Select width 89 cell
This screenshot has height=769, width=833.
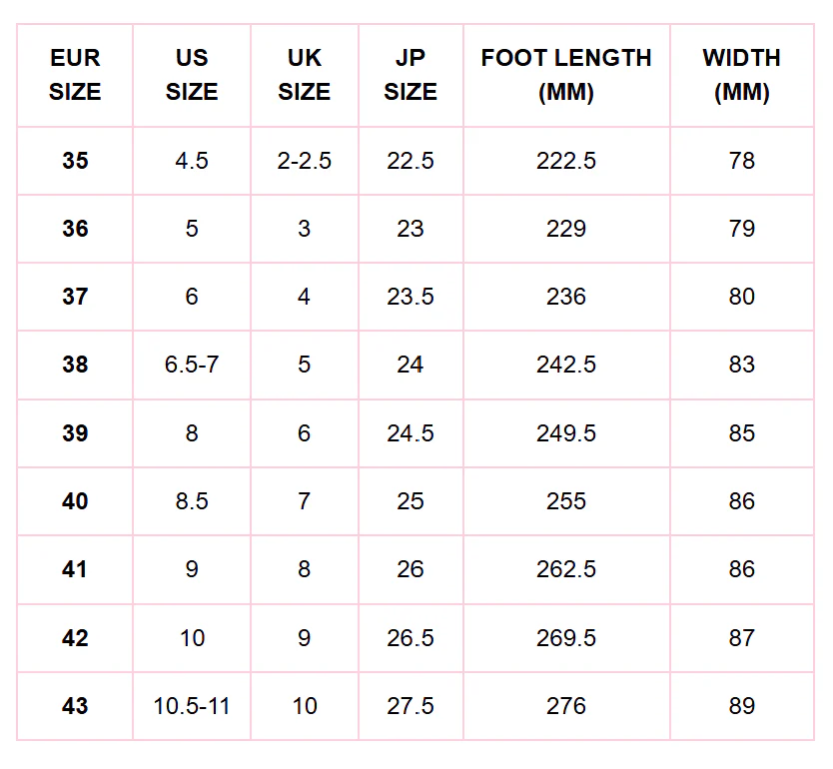click(742, 706)
